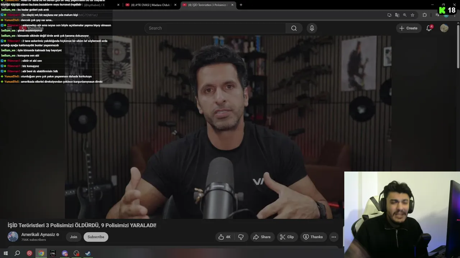The height and width of the screenshot is (258, 460).
Task: Open Discord from the taskbar
Action: click(65, 253)
